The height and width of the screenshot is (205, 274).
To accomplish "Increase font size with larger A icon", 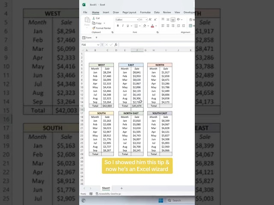I will [x=150, y=20].
